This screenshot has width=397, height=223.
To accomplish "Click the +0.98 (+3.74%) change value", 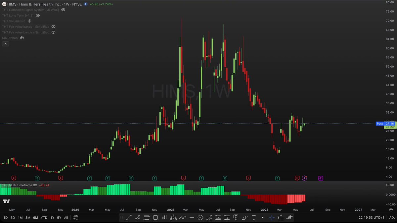I will [x=101, y=4].
